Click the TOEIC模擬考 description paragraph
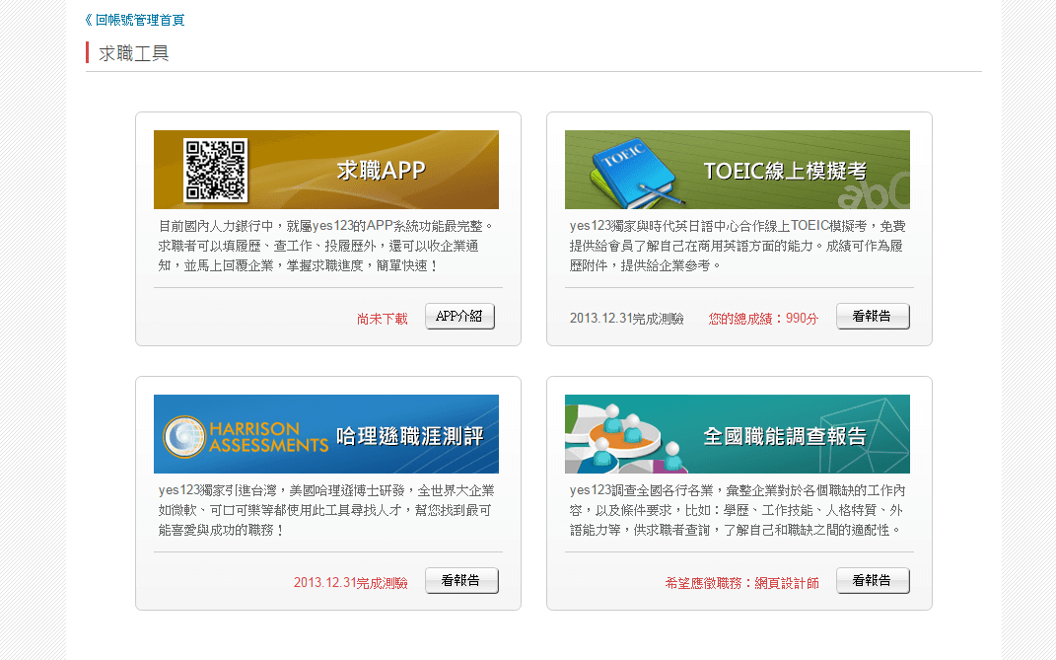The image size is (1056, 660). click(x=738, y=246)
